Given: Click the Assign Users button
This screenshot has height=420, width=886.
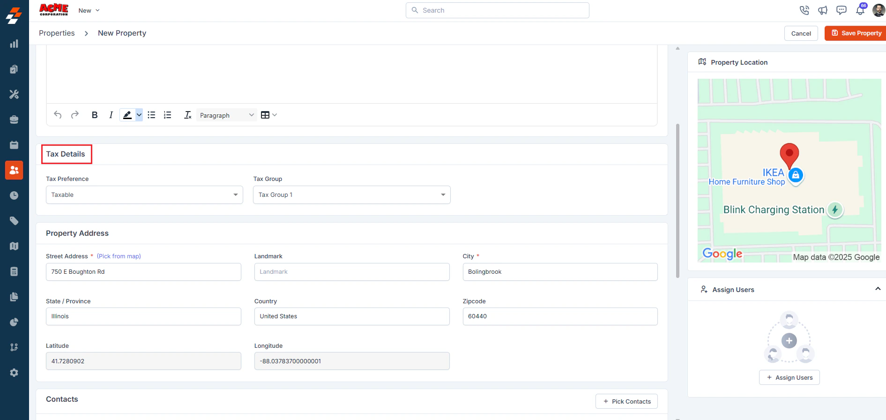Looking at the screenshot, I should pos(789,377).
